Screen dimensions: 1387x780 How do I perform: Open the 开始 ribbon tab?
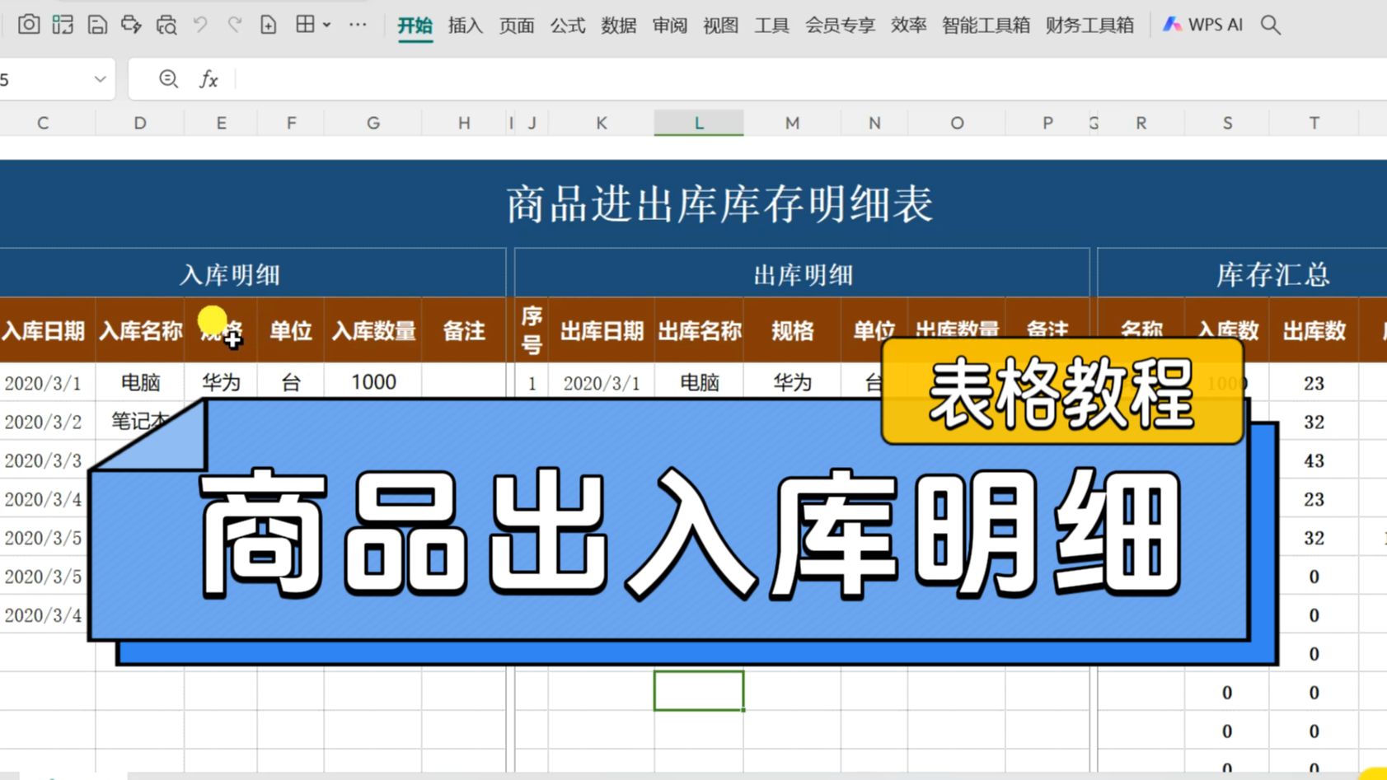click(415, 26)
